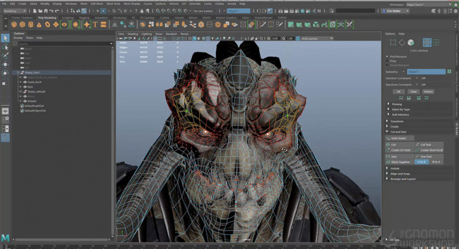
Task: Select edge selection diamond icon in UV Toolkit
Action: click(x=402, y=42)
